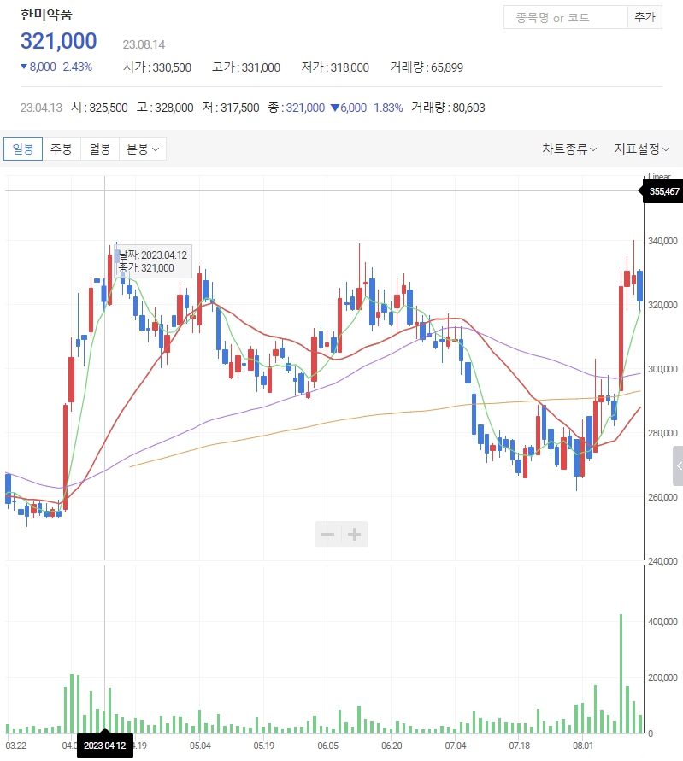Screen dimensions: 683x761
Task: Click the 저가: 318,000 low price text
Action: tap(335, 67)
